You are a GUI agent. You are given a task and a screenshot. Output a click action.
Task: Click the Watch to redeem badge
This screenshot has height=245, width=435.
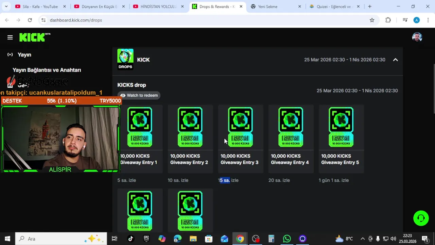pyautogui.click(x=139, y=95)
